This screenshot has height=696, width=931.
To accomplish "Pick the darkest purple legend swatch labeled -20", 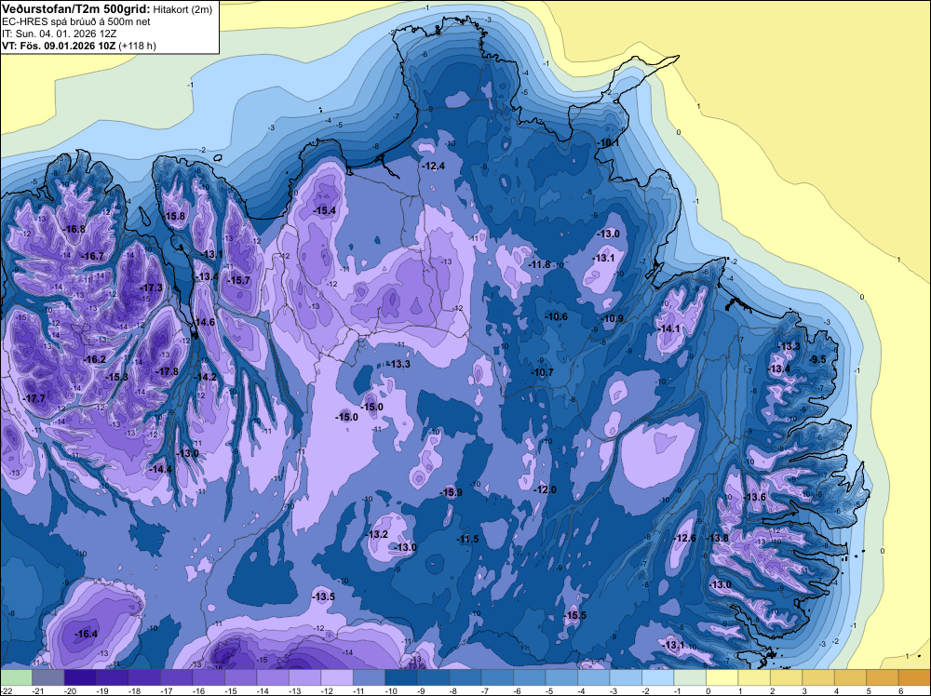I will point(80,677).
